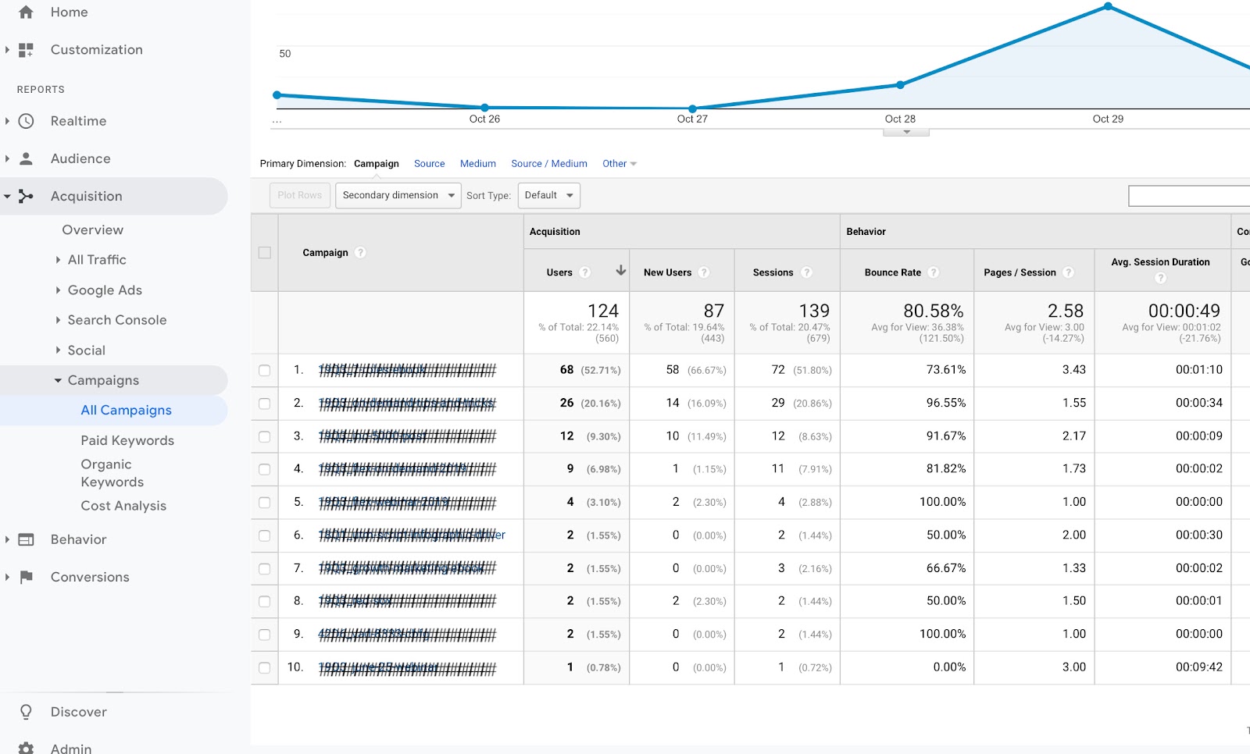Screen dimensions: 1250x754
Task: Expand the Google Ads submenu
Action: tap(58, 290)
